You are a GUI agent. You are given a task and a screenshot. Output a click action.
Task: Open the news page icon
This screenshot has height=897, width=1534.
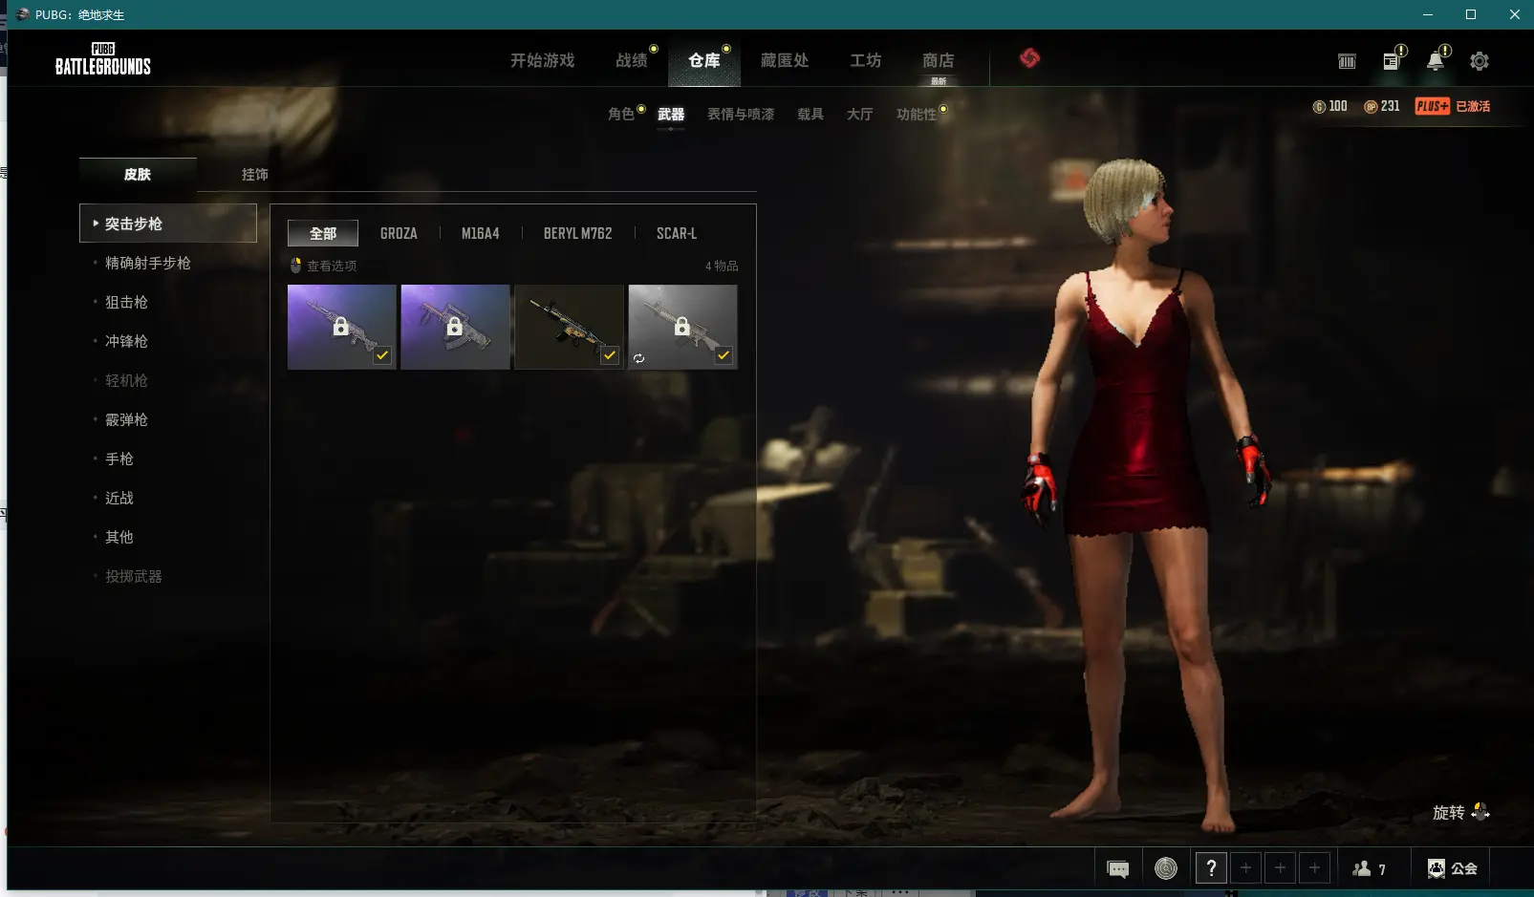coord(1392,61)
